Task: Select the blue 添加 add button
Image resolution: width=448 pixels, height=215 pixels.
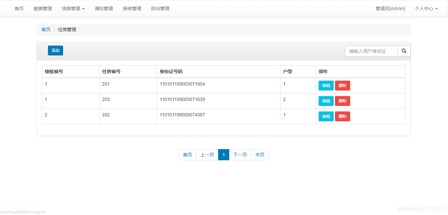Action: point(55,50)
